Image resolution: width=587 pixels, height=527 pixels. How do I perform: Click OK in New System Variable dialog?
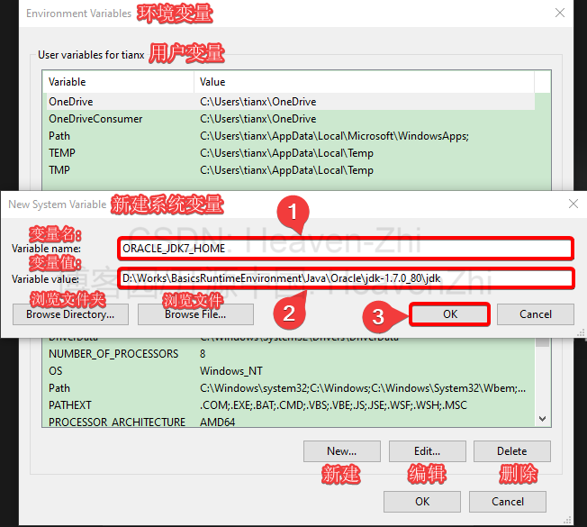click(449, 314)
